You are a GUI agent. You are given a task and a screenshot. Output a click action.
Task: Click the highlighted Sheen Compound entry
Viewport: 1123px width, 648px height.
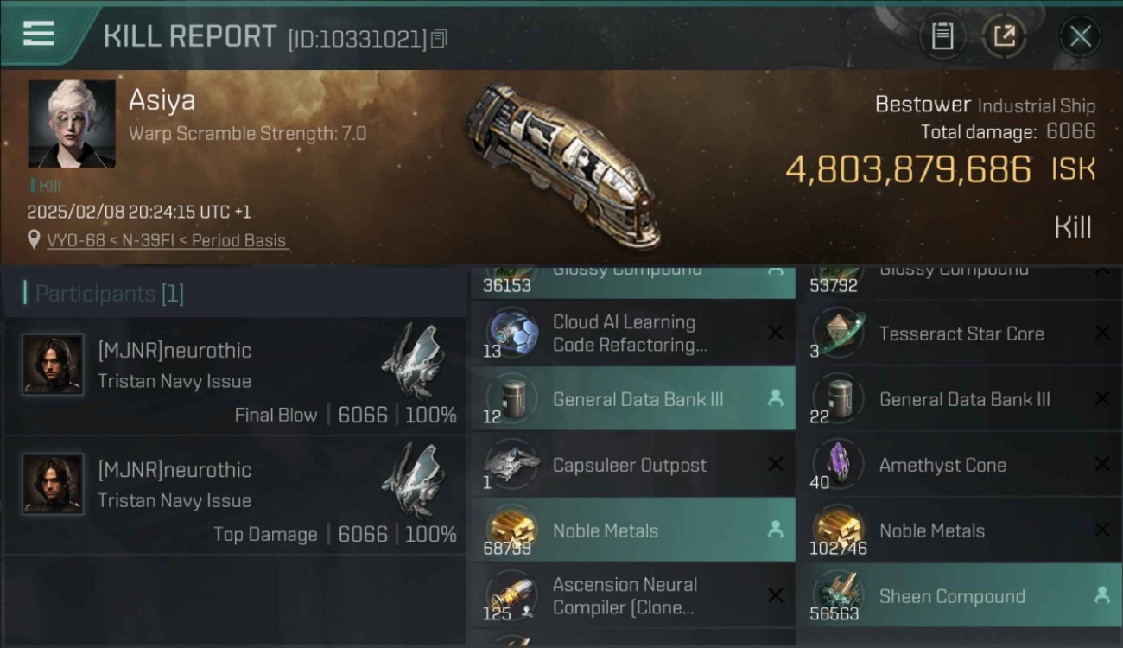point(960,596)
